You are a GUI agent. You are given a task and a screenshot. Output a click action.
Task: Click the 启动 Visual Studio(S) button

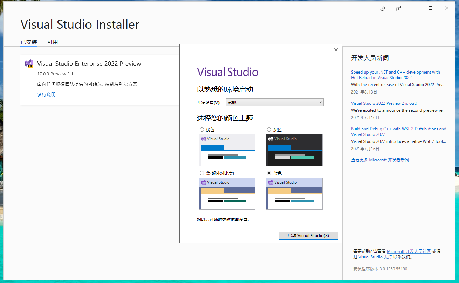(308, 236)
